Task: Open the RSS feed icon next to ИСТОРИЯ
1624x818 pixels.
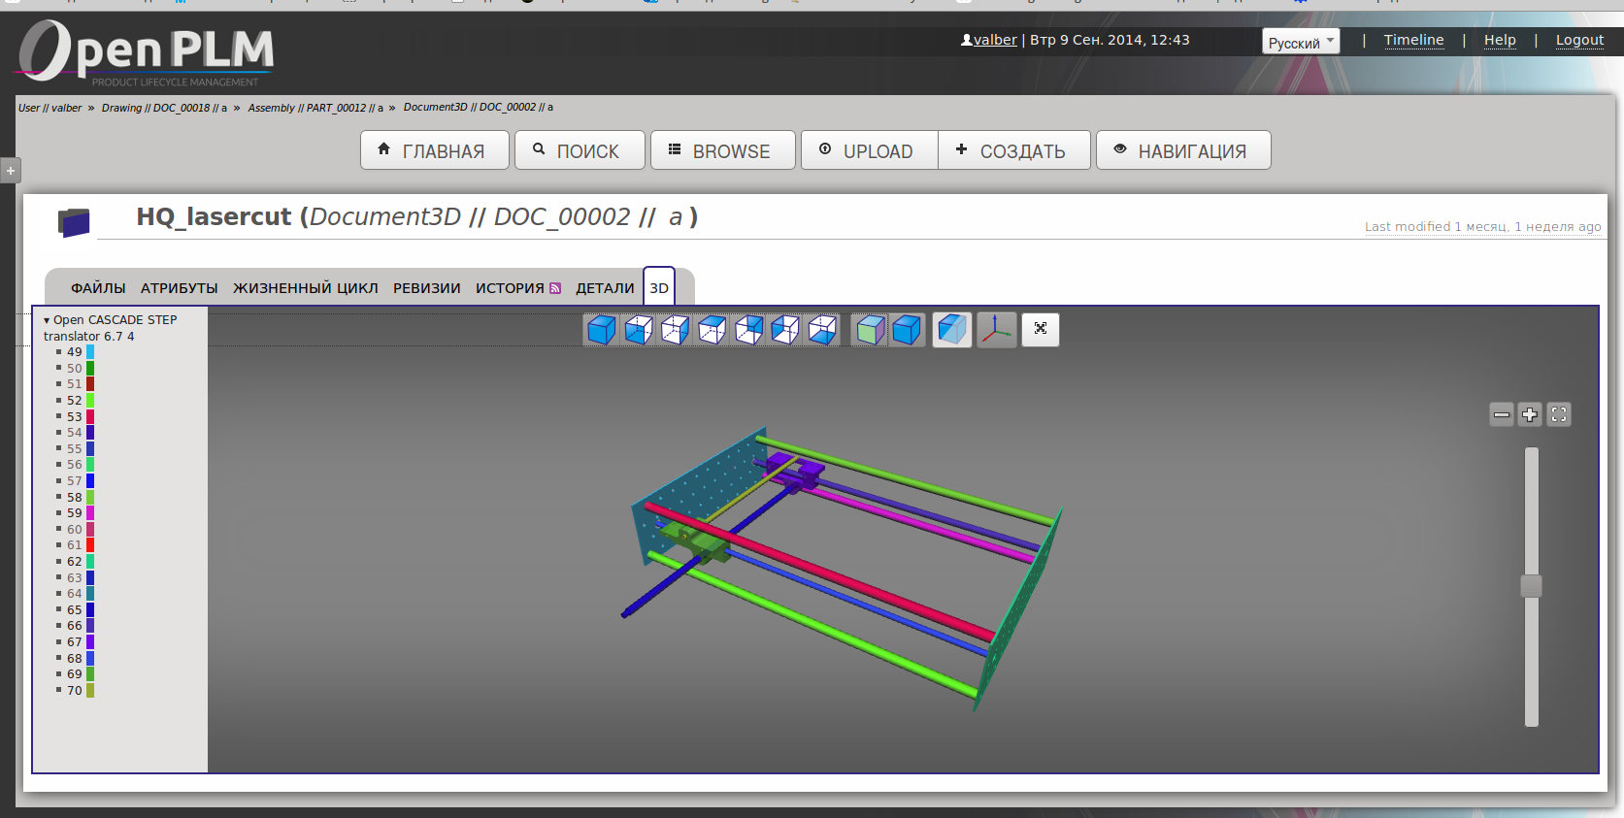Action: tap(555, 288)
